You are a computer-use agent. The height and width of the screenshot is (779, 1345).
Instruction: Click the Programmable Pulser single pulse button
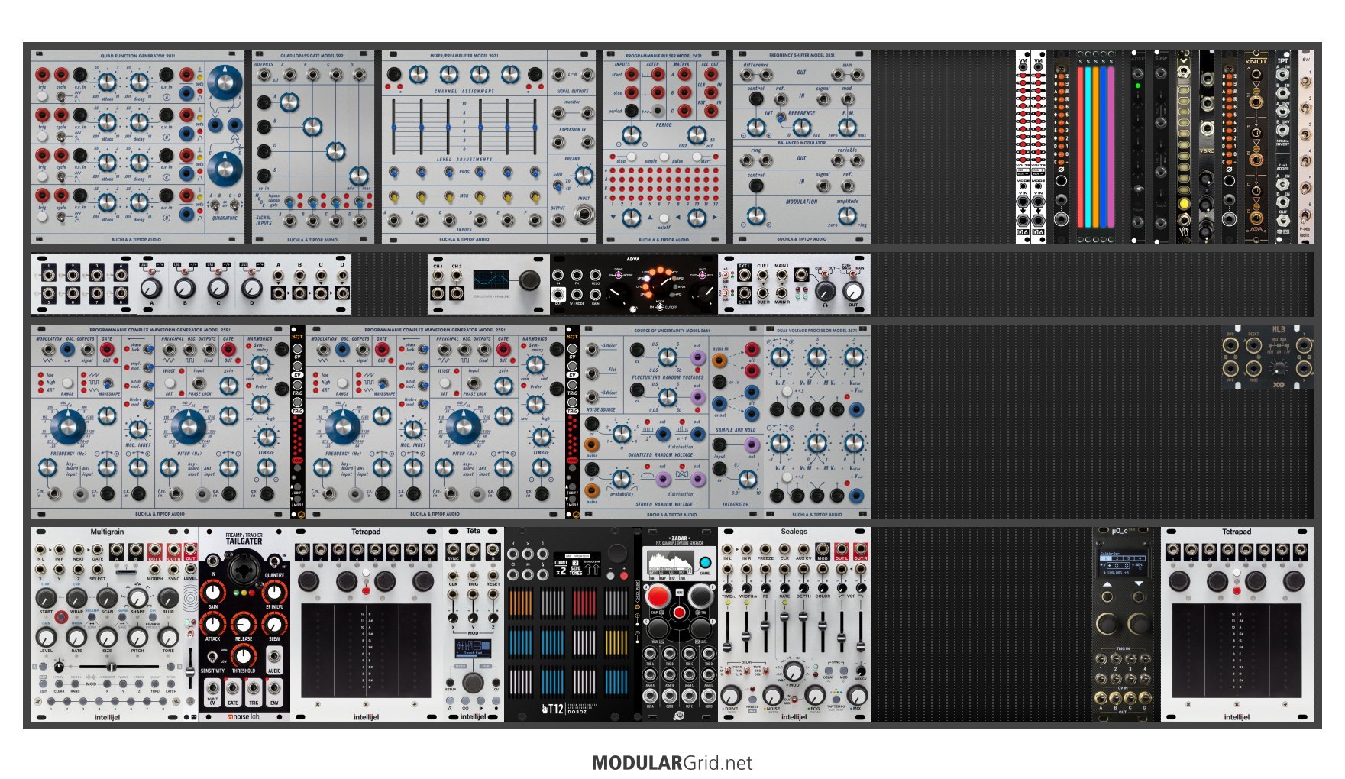[664, 156]
